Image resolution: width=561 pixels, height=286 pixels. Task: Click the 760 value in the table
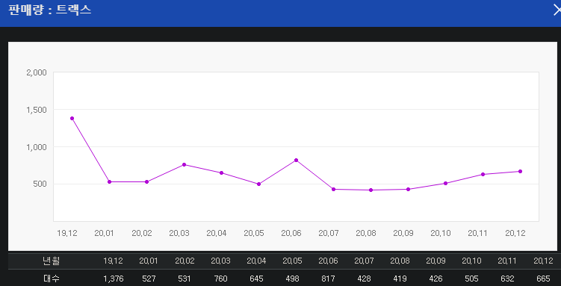220,279
